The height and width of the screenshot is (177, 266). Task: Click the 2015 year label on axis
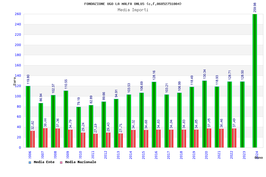(143, 155)
